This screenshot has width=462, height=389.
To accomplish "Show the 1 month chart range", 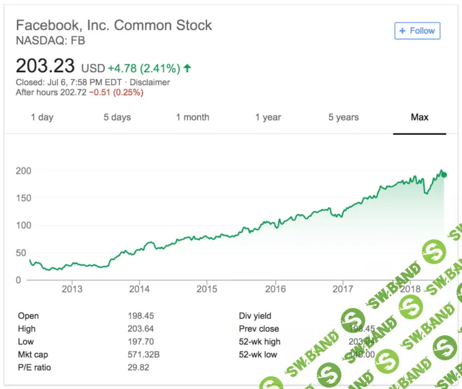I will tap(192, 117).
